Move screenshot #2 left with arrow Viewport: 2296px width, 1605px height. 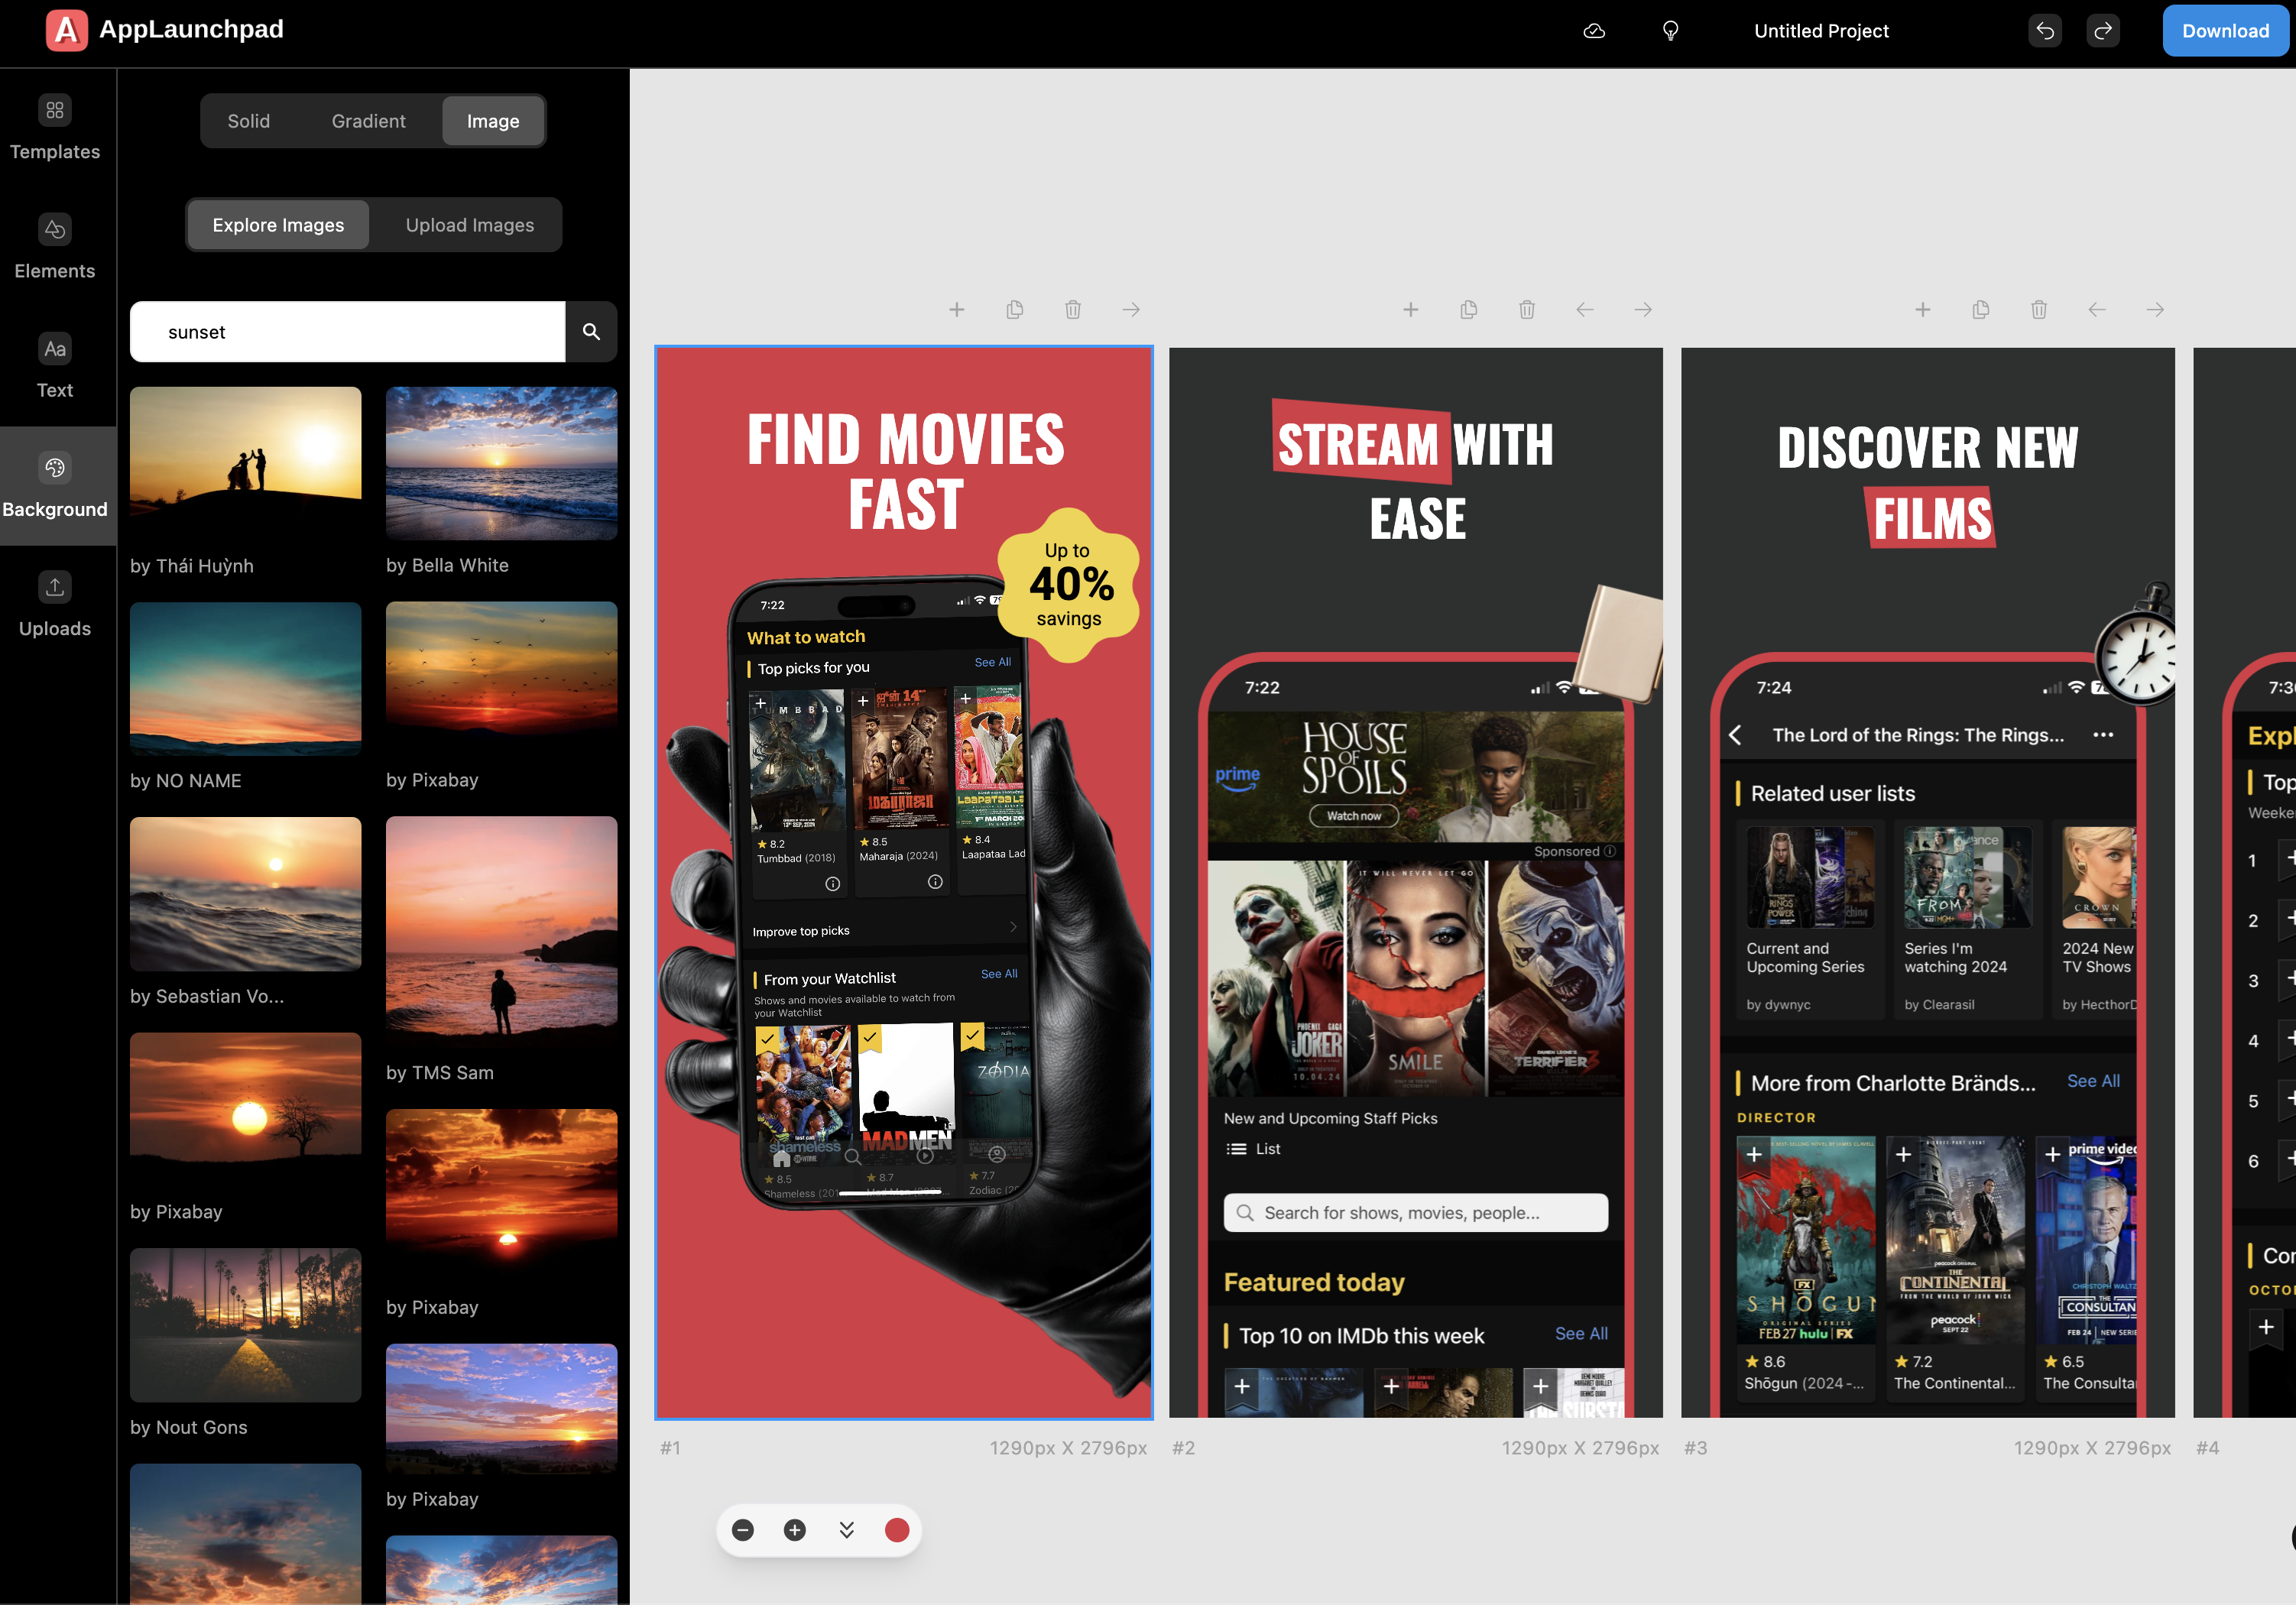tap(1585, 310)
